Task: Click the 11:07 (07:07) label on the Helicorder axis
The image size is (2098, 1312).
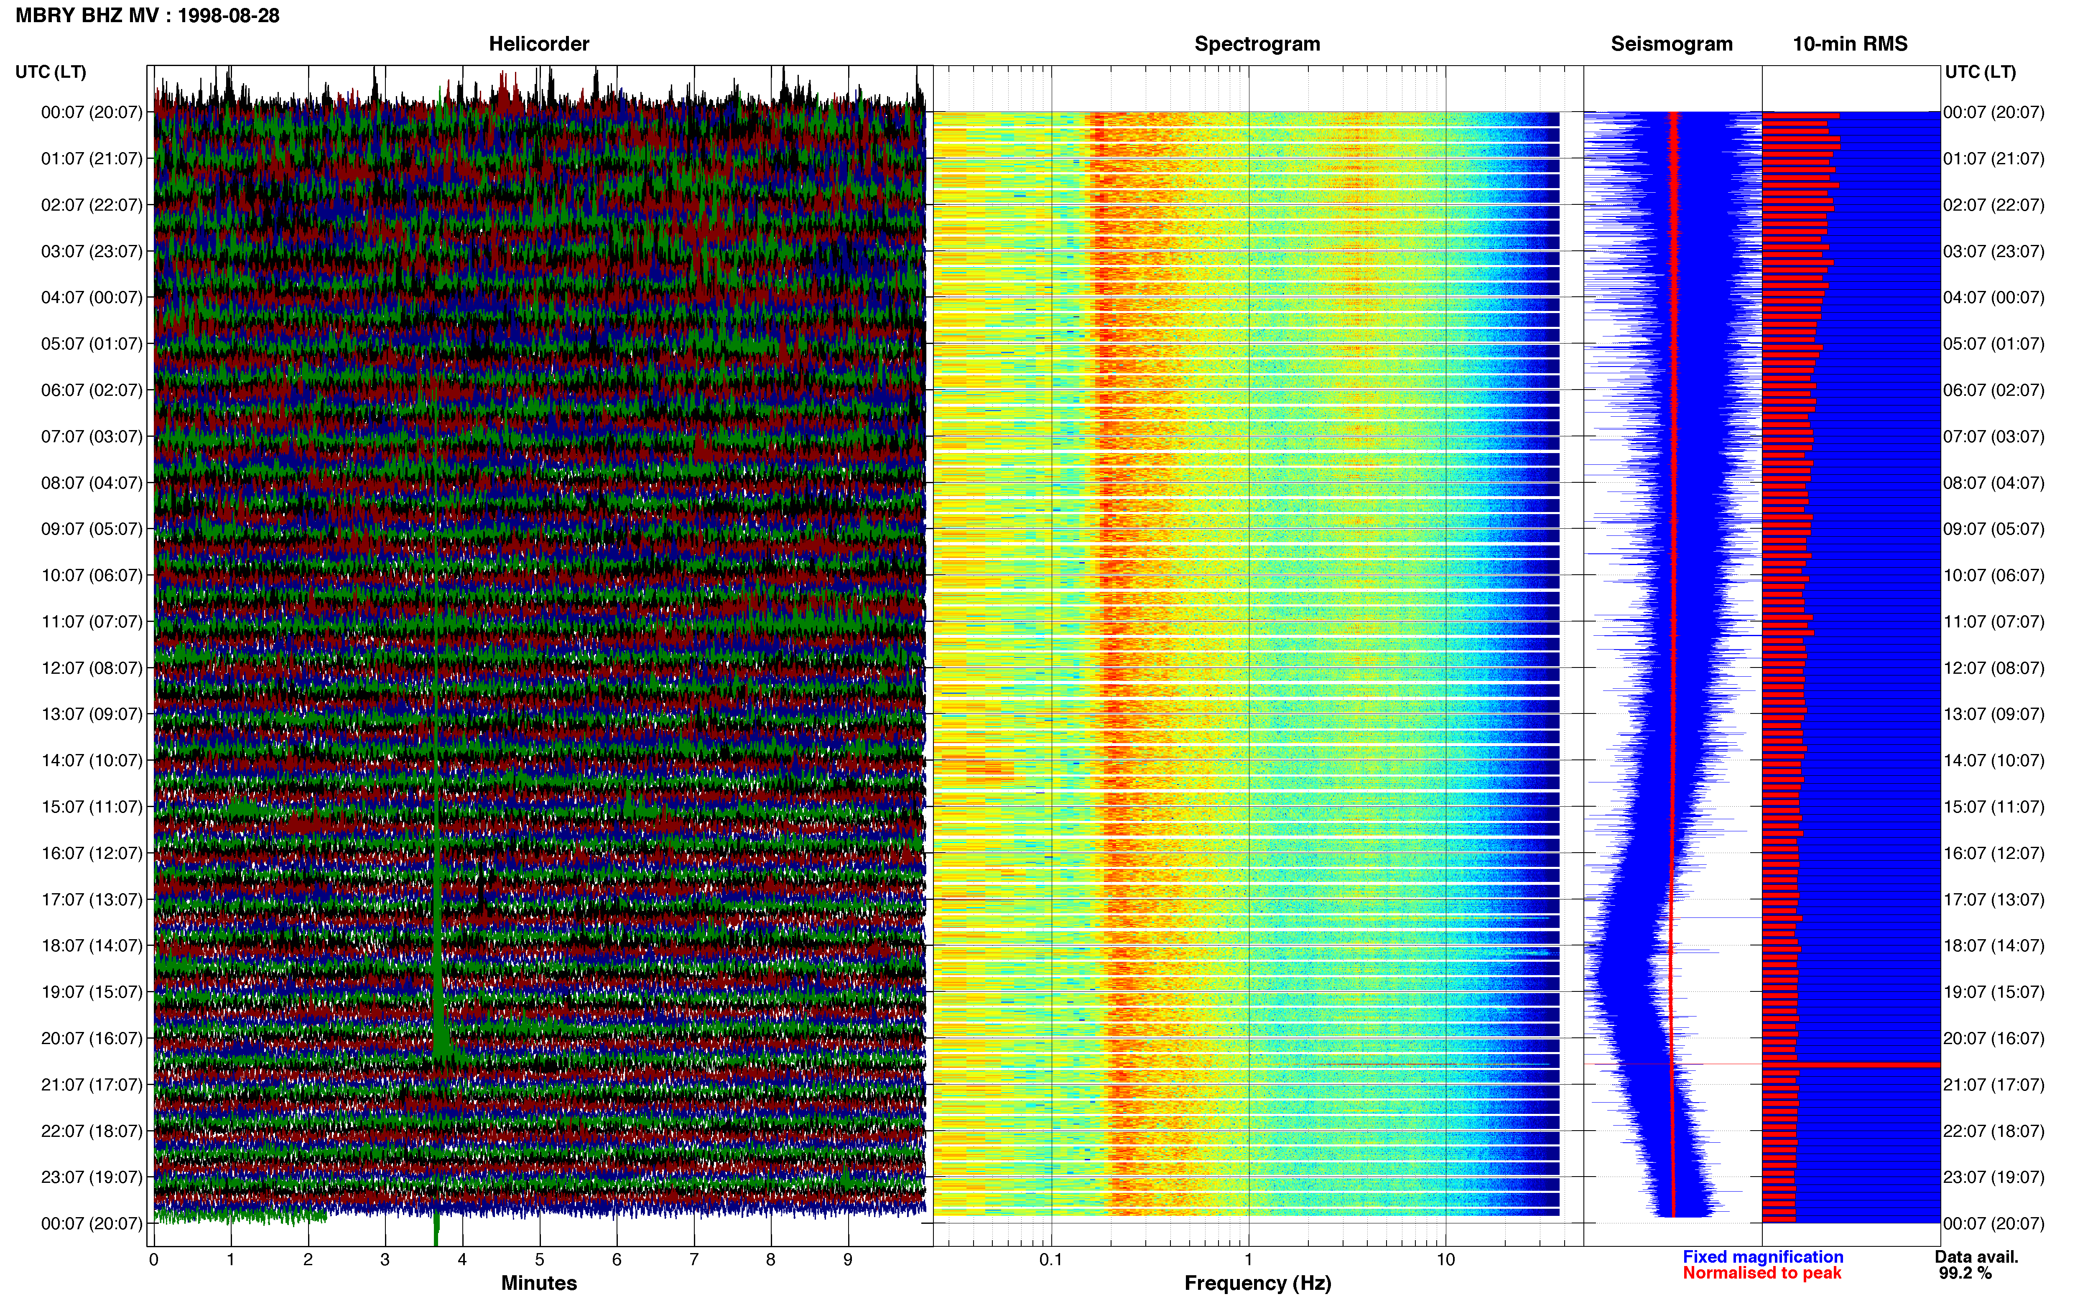Action: click(x=92, y=621)
